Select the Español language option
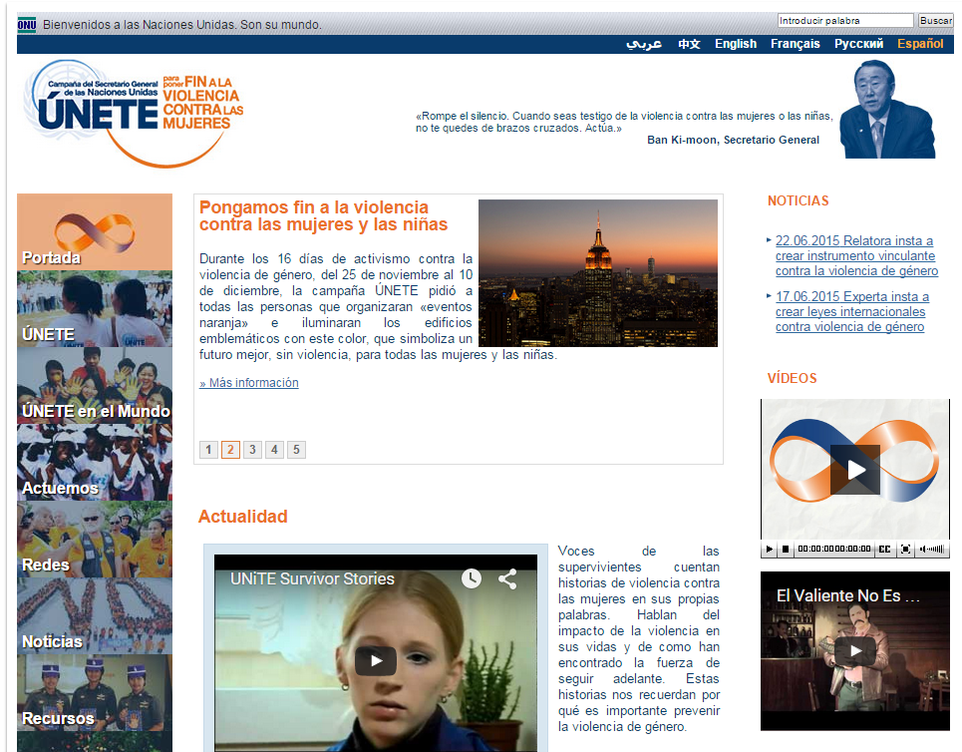Screen dimensions: 962x752 point(920,44)
